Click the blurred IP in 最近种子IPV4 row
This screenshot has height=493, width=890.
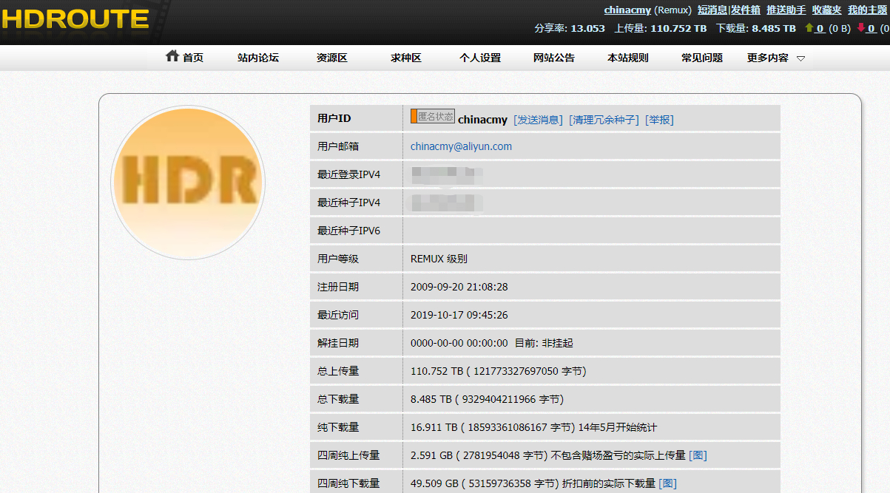point(447,202)
